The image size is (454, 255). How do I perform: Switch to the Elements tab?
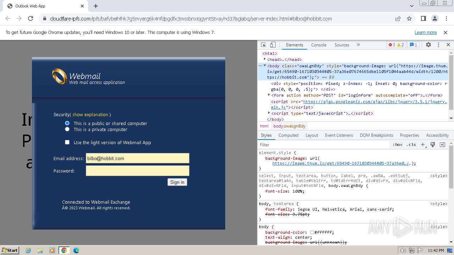point(294,45)
